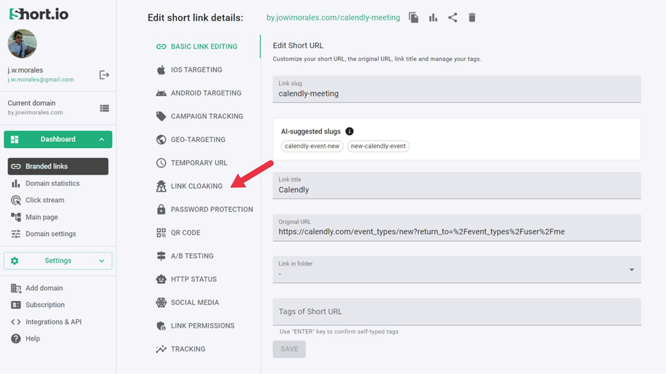Open Main page in sidebar

[x=42, y=217]
